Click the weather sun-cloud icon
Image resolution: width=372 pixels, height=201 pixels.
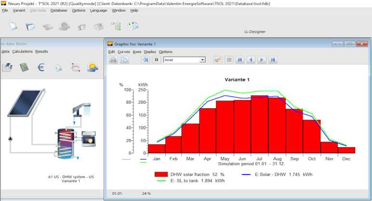93,68
